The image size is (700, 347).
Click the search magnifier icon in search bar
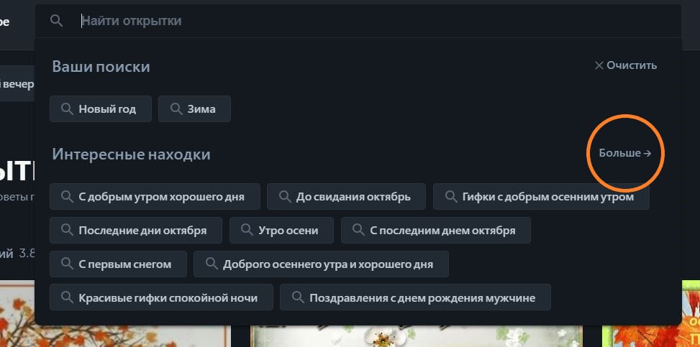point(56,21)
